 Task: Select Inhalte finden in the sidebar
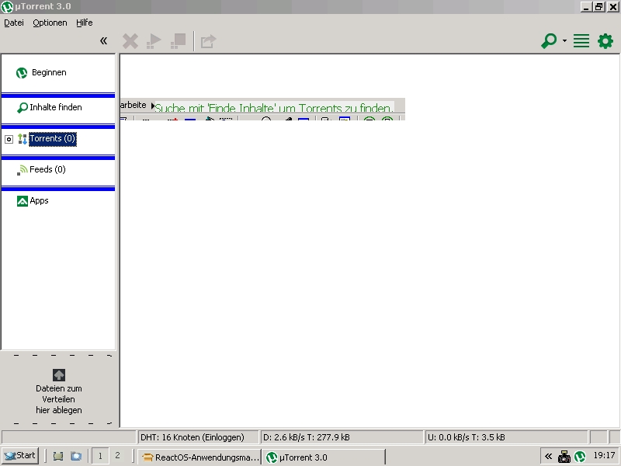coord(54,107)
